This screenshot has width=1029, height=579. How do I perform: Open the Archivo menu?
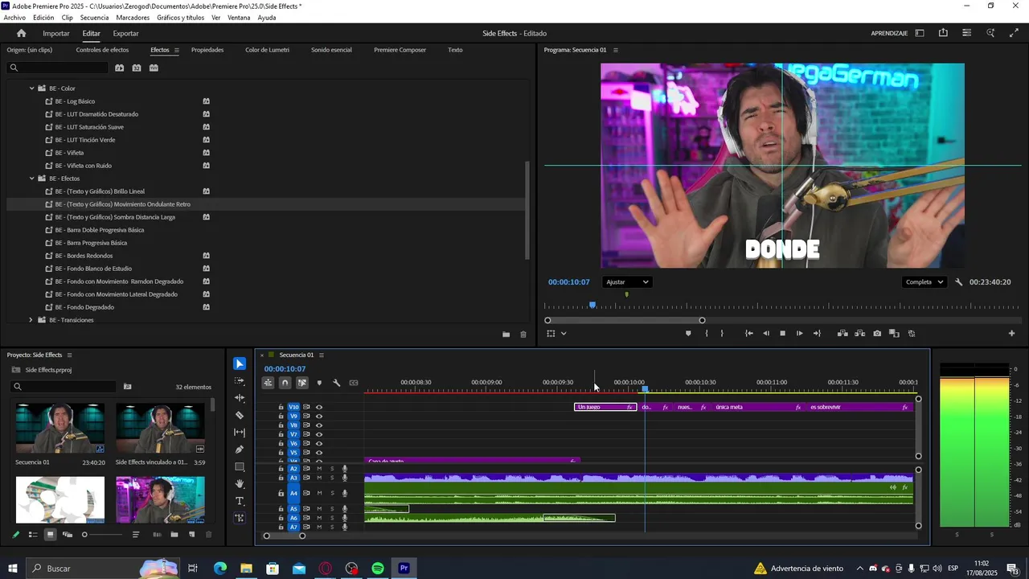coord(14,18)
